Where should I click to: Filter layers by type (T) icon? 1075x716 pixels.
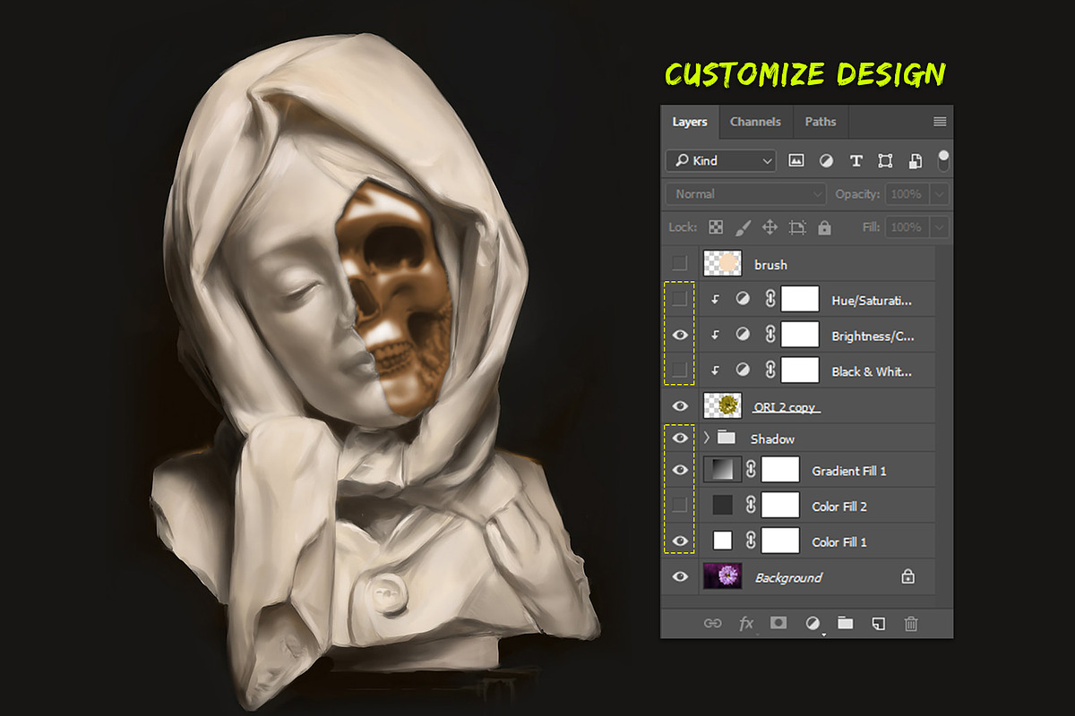click(856, 161)
